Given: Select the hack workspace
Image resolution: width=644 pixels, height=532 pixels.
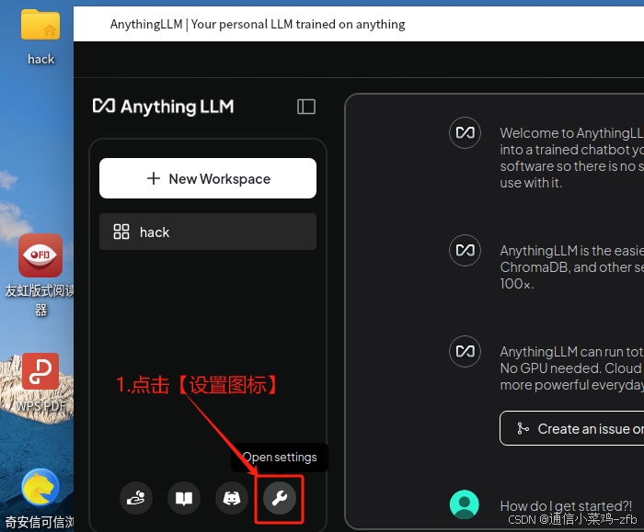Looking at the screenshot, I should pos(208,232).
